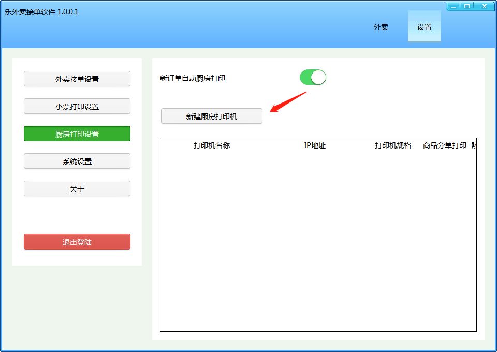Minimize the 乐外卖接单软件 window
Image resolution: width=497 pixels, height=352 pixels.
pos(454,6)
